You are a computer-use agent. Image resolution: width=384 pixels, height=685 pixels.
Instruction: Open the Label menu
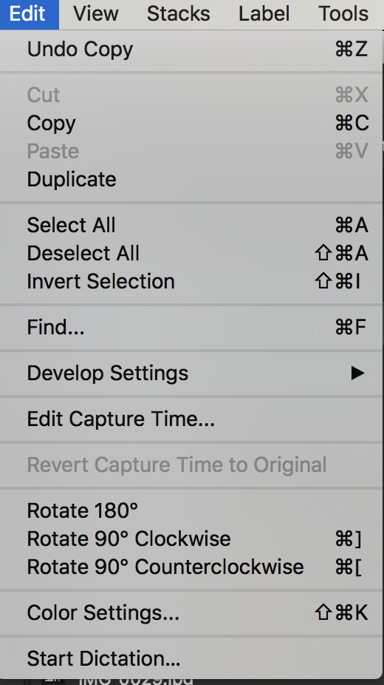264,14
